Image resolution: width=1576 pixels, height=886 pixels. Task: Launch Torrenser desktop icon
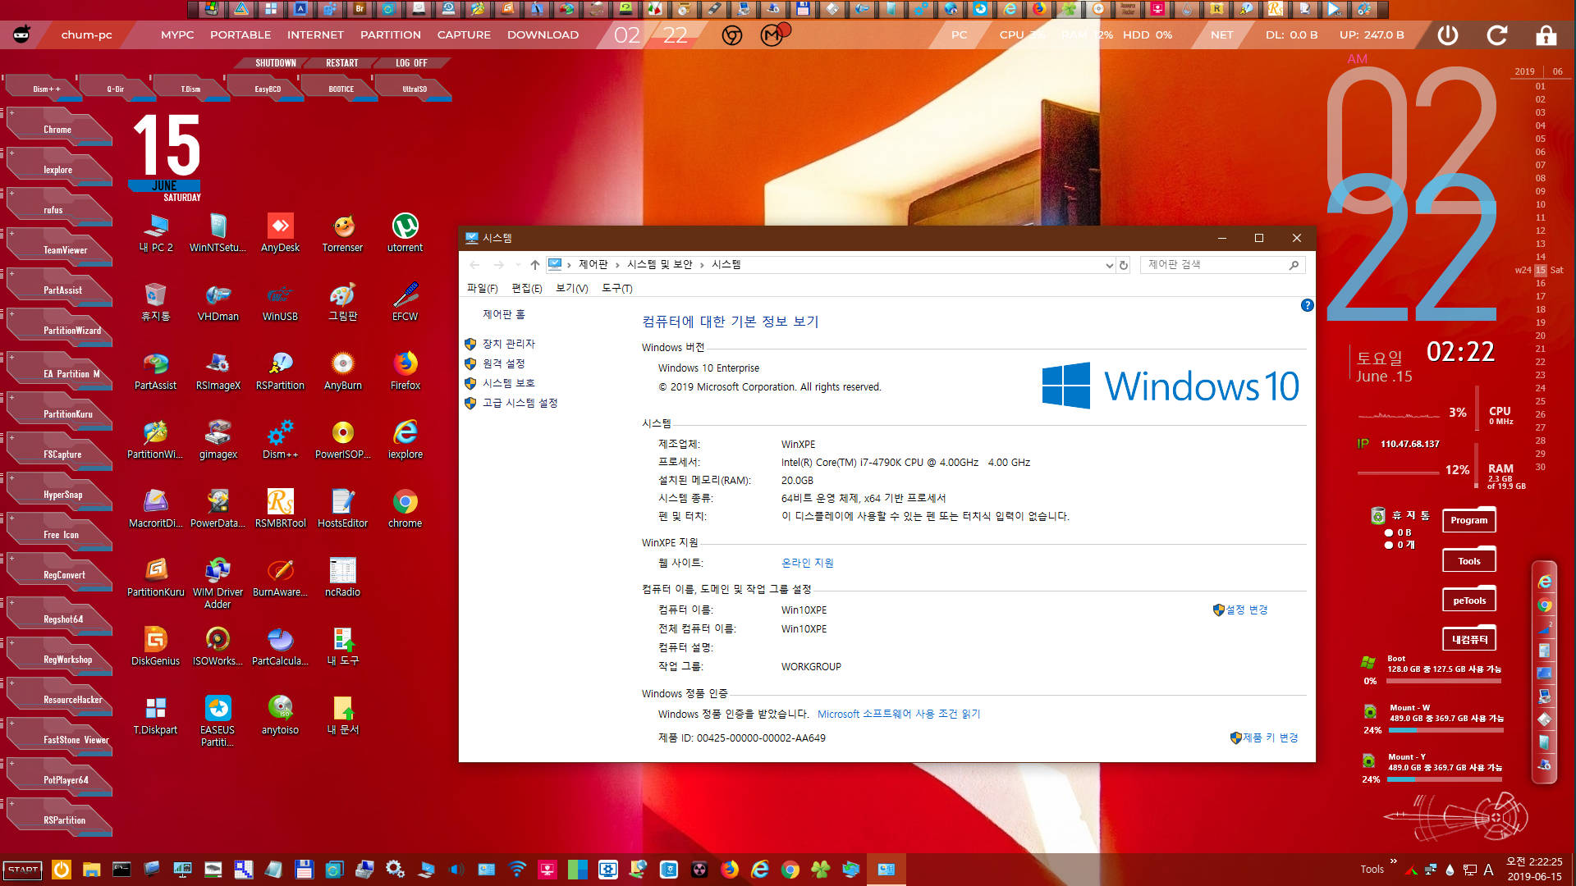click(342, 233)
